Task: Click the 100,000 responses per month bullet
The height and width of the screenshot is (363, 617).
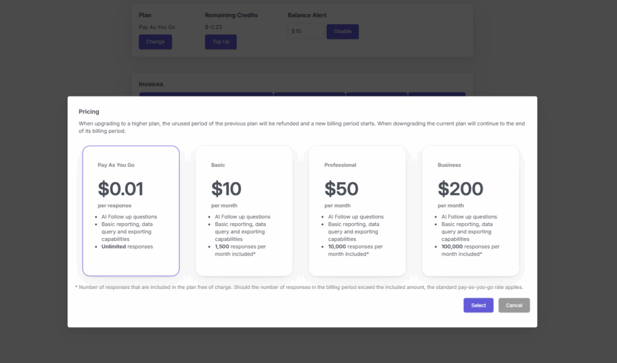Action: (470, 250)
